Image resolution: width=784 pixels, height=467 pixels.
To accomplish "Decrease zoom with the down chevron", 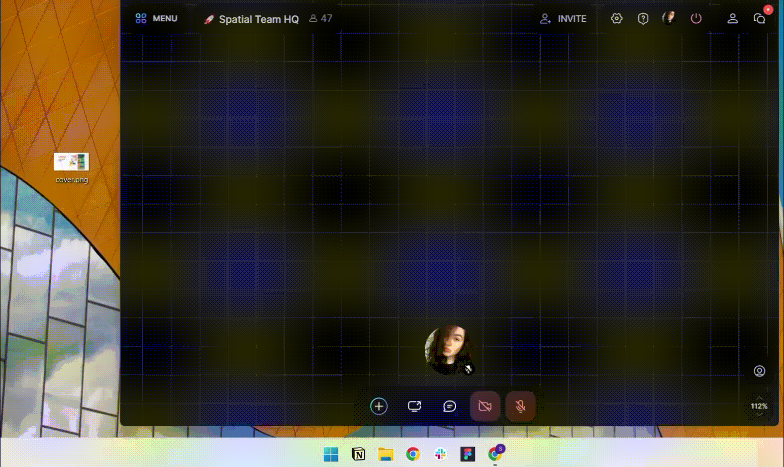I will coord(759,414).
